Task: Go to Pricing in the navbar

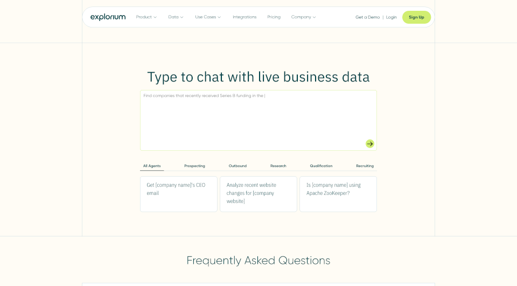Action: click(274, 17)
